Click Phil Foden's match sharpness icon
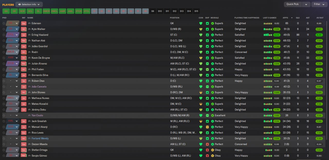 coord(207,69)
